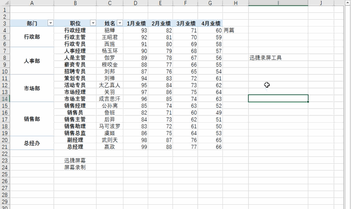Select column F header
The width and height of the screenshot is (351, 209).
tap(185, 3)
